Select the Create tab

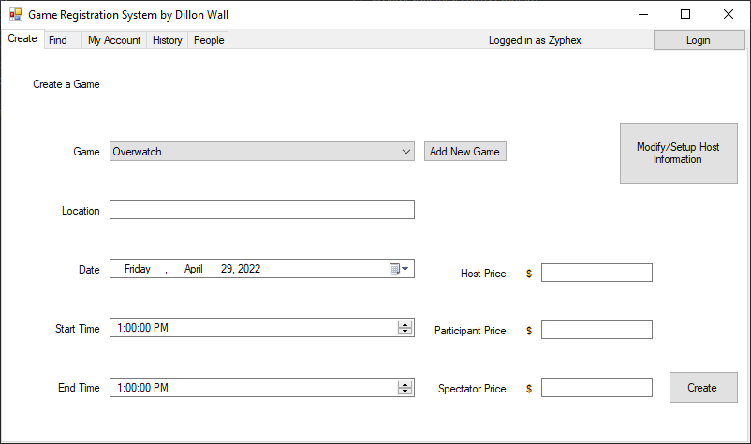[x=22, y=38]
